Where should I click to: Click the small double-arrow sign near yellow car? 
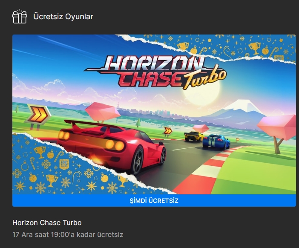coord(168,132)
